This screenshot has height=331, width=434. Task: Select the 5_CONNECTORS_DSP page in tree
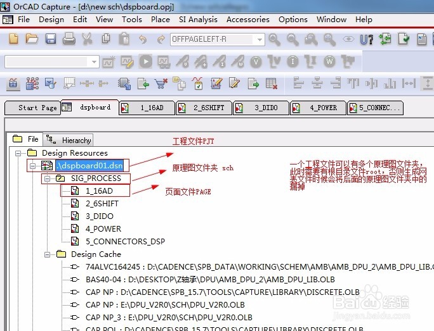(x=125, y=242)
